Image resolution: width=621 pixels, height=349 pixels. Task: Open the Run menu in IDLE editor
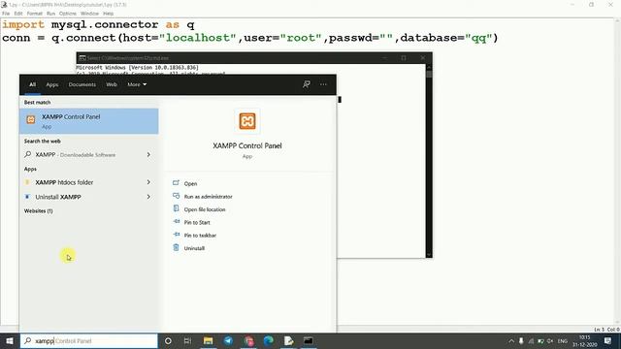pos(50,14)
